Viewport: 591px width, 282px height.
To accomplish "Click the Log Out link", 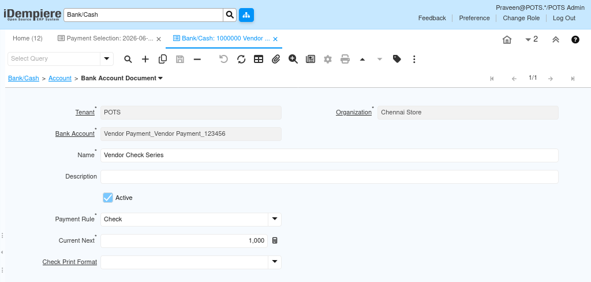I will point(564,18).
